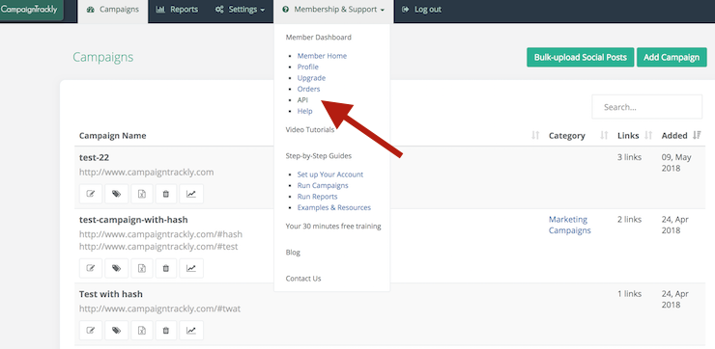View test-22 campaign chart statistics icon
This screenshot has height=349, width=715.
tap(191, 194)
